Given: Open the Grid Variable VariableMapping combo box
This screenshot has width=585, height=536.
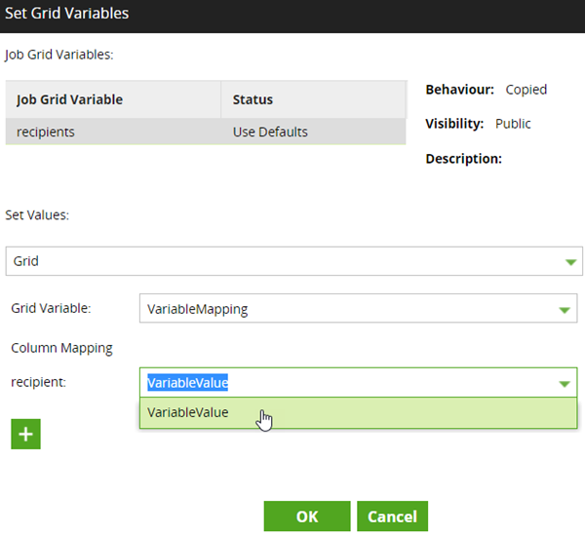Looking at the screenshot, I should click(346, 309).
